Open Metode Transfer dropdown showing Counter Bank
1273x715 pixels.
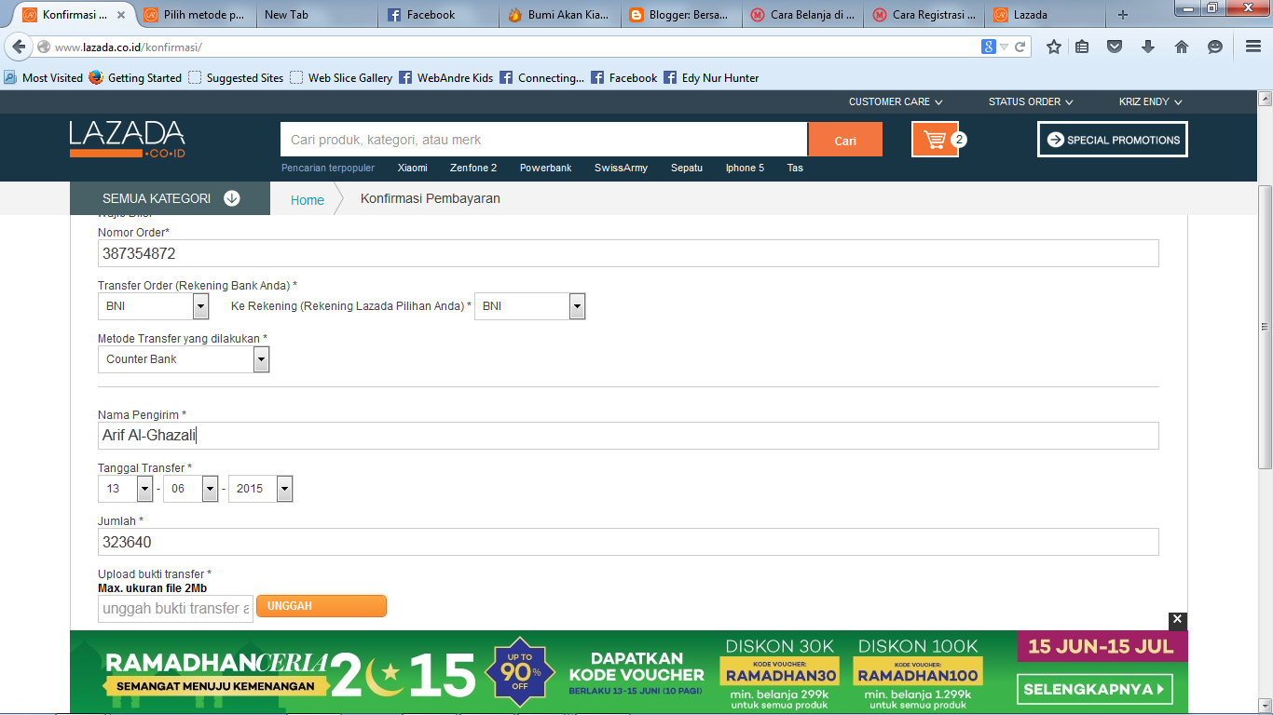[184, 359]
